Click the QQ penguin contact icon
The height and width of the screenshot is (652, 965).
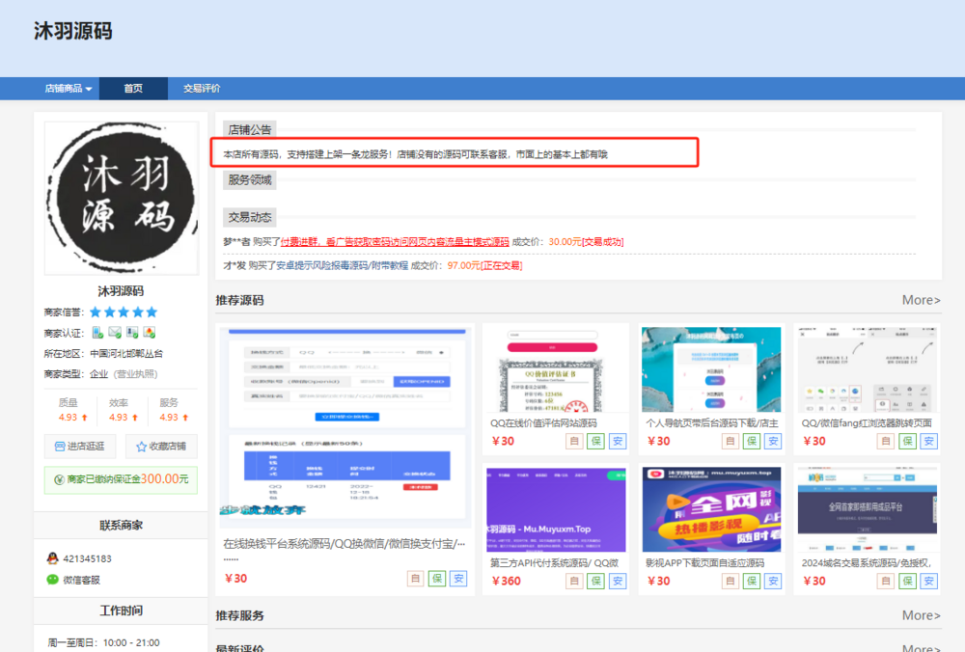52,558
